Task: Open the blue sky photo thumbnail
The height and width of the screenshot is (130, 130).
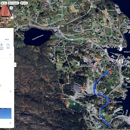Action: click(5, 113)
